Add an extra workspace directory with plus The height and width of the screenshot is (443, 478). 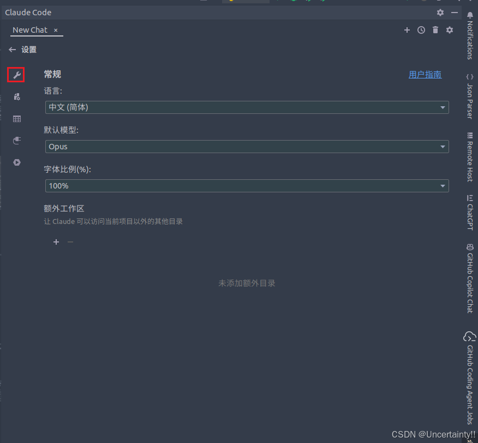pyautogui.click(x=56, y=242)
